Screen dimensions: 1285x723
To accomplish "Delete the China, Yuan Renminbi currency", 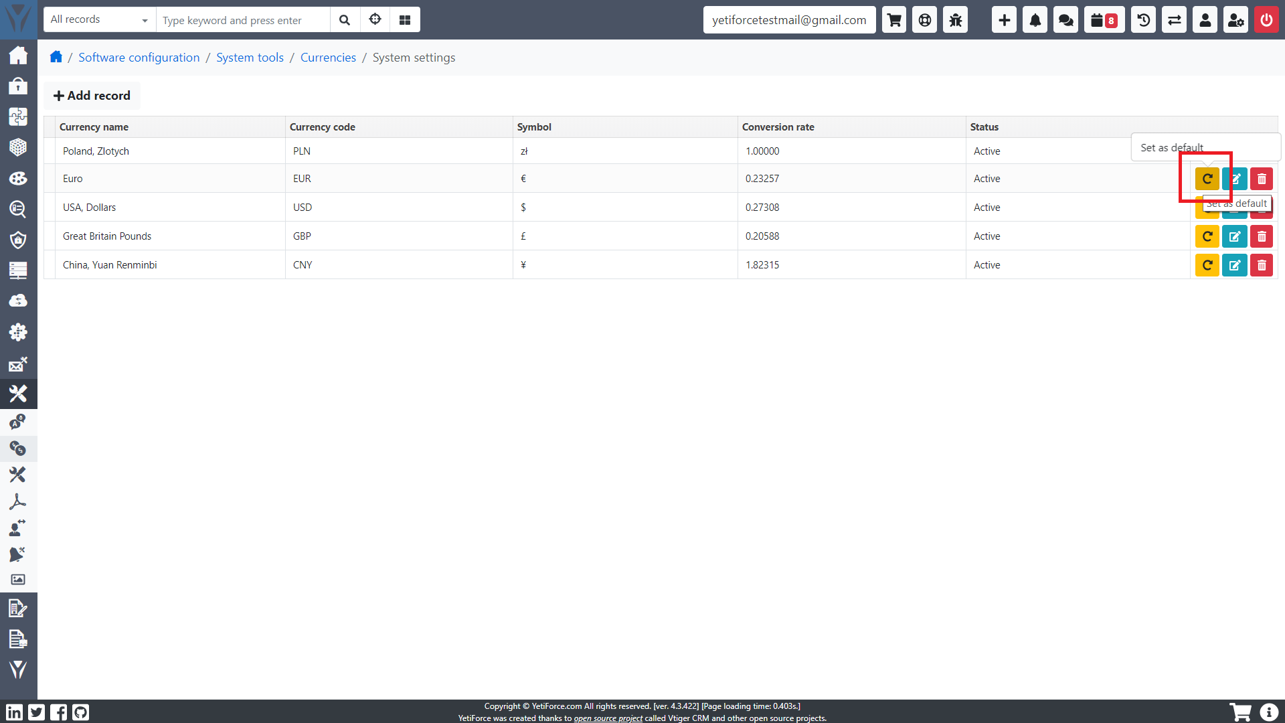I will click(x=1261, y=265).
